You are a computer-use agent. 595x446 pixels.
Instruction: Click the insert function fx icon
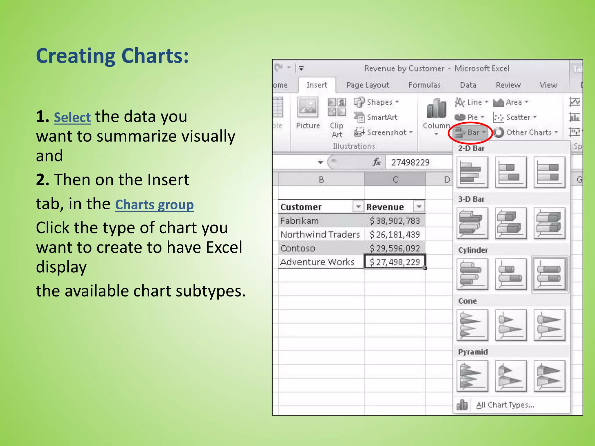tap(377, 162)
